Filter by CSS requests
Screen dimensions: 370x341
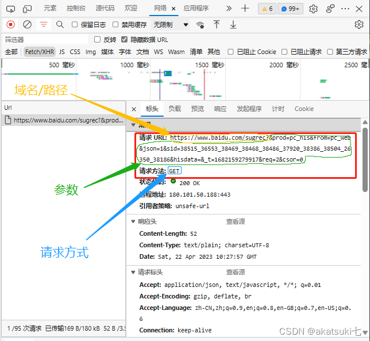tap(75, 52)
